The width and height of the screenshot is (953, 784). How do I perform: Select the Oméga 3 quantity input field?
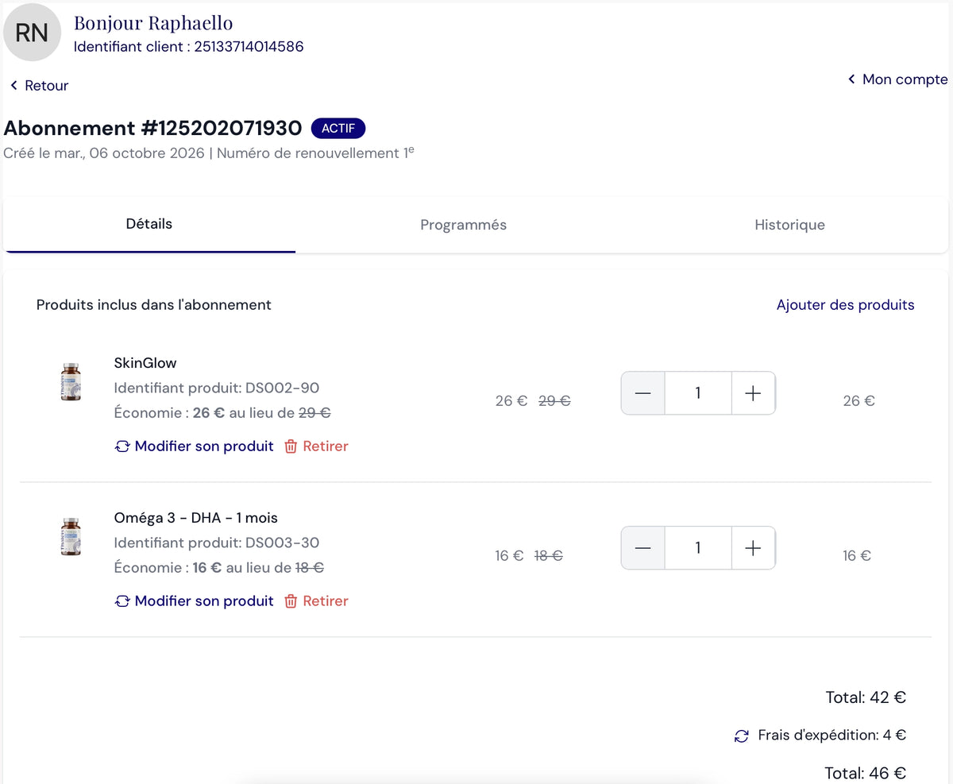coord(698,548)
